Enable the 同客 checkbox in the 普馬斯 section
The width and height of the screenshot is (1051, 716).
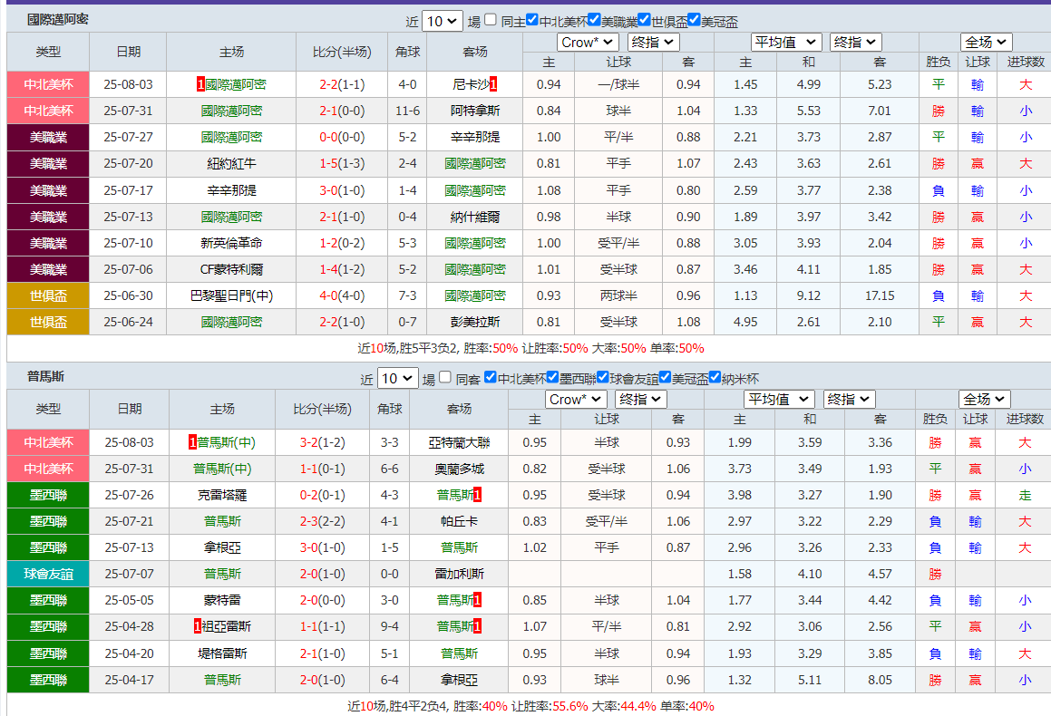click(444, 378)
